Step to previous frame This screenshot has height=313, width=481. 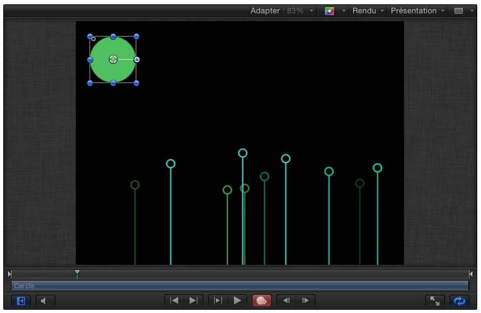click(286, 301)
